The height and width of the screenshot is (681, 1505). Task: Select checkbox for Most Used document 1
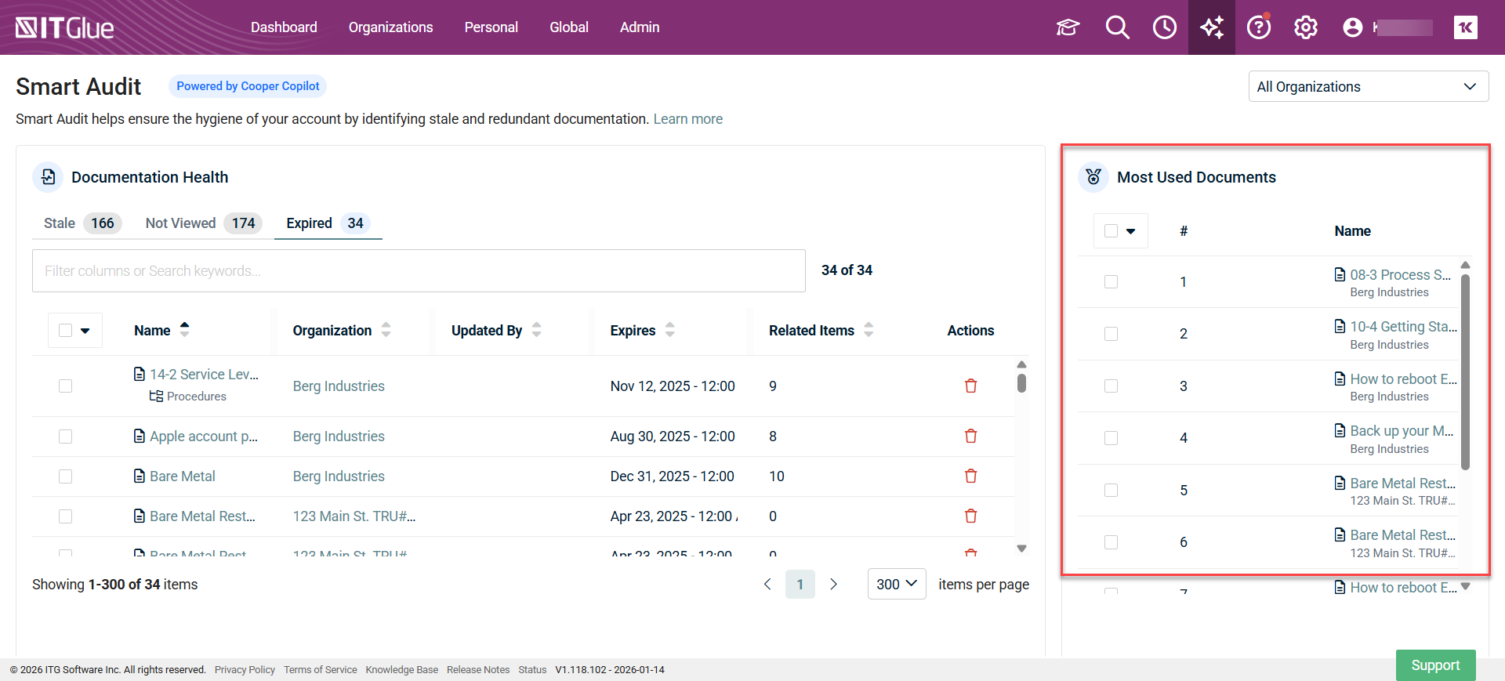click(x=1111, y=281)
